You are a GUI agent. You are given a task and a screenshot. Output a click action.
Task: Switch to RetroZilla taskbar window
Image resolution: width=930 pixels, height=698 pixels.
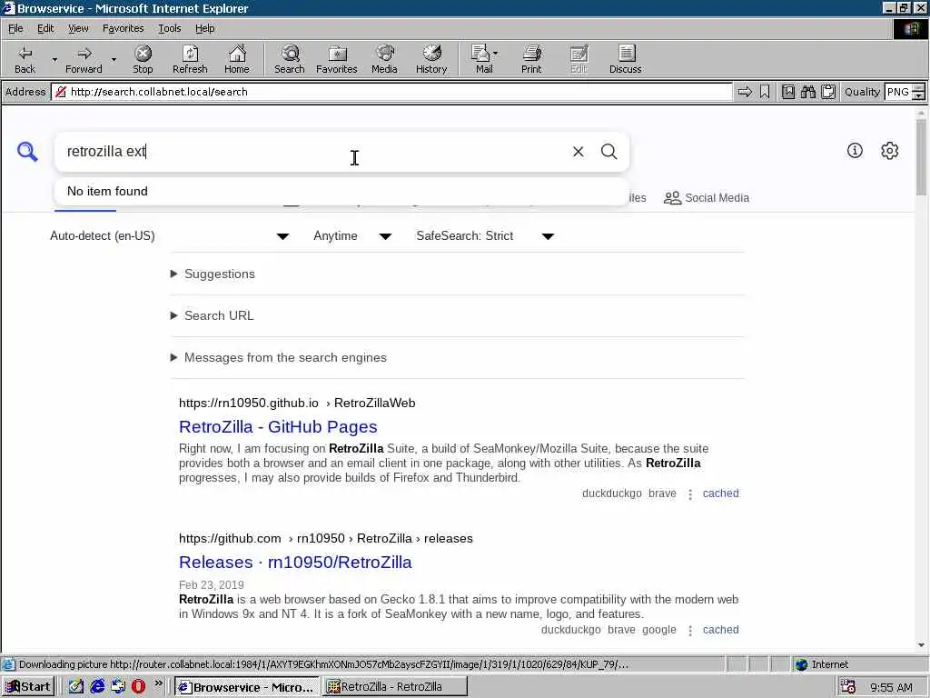(x=394, y=687)
